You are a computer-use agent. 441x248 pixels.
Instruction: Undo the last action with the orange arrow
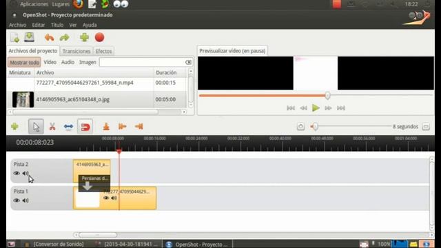point(49,37)
